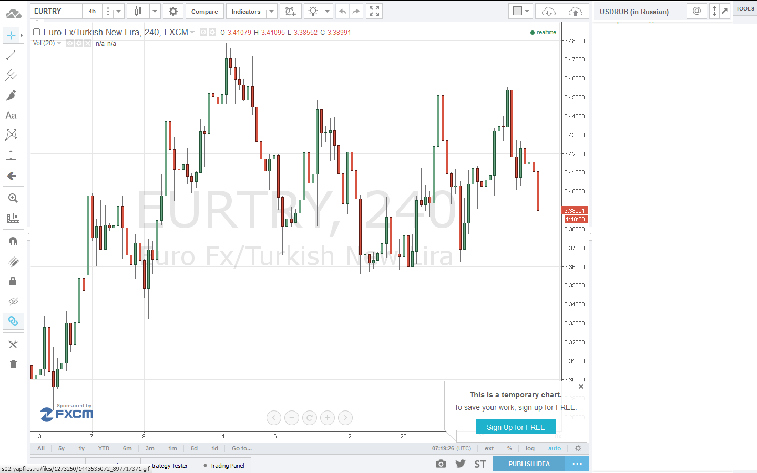Open the interval dropdown arrow
Viewport: 757px width, 473px height.
[119, 11]
